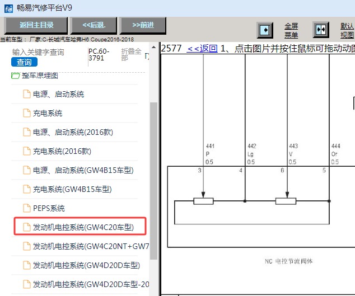Click the tree panel vertical scrollbar thumb
This screenshot has height=296, width=355.
point(154,181)
